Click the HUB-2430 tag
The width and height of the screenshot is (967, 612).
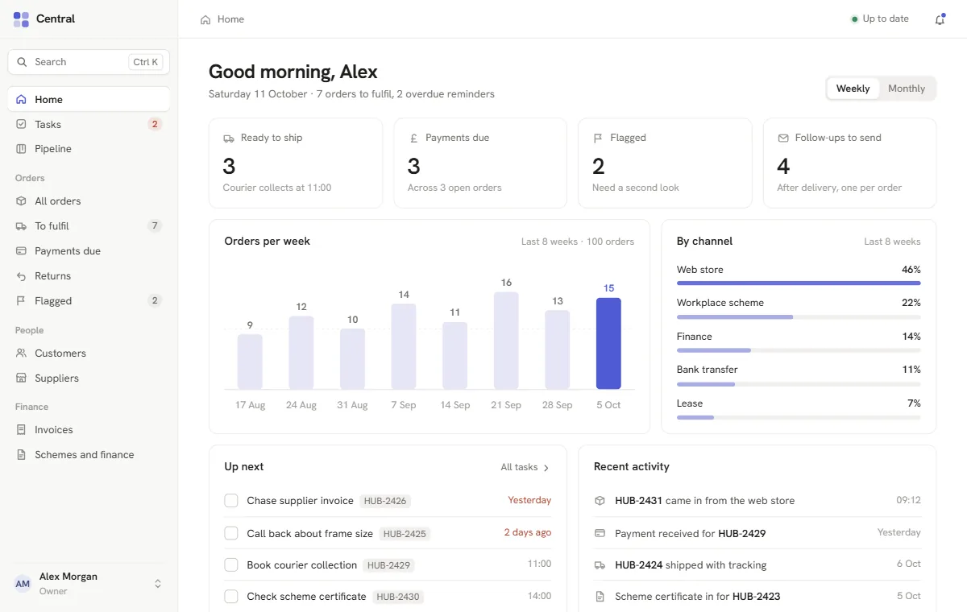point(397,597)
